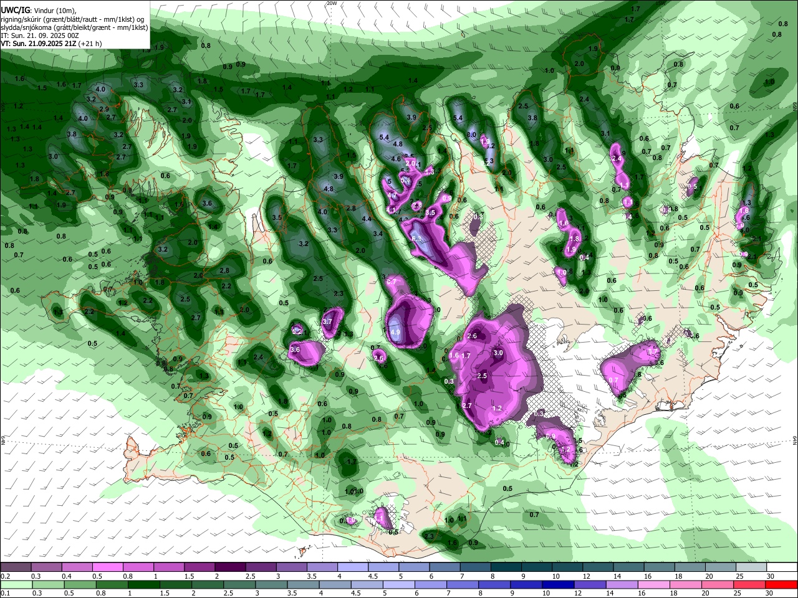This screenshot has width=798, height=598.
Task: Click the '3.7' precipitation value on the map
Action: coord(327,321)
